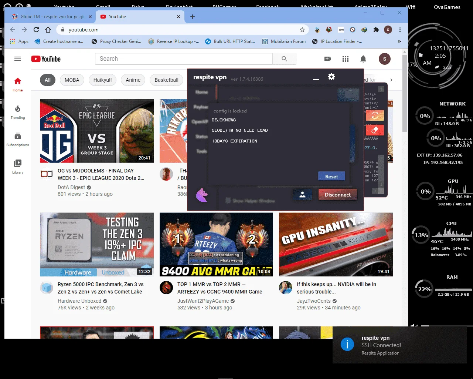Open the Chrome three-dot menu

(x=400, y=30)
